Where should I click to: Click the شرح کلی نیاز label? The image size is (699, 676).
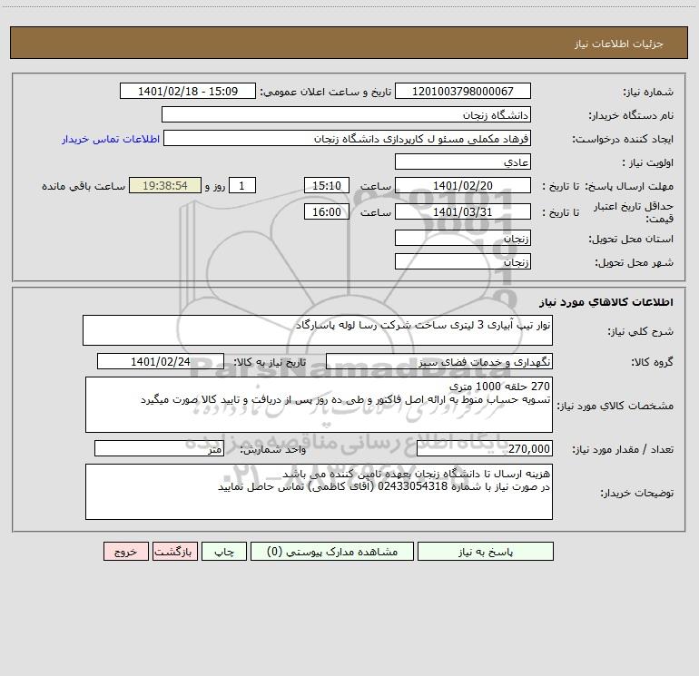[641, 331]
